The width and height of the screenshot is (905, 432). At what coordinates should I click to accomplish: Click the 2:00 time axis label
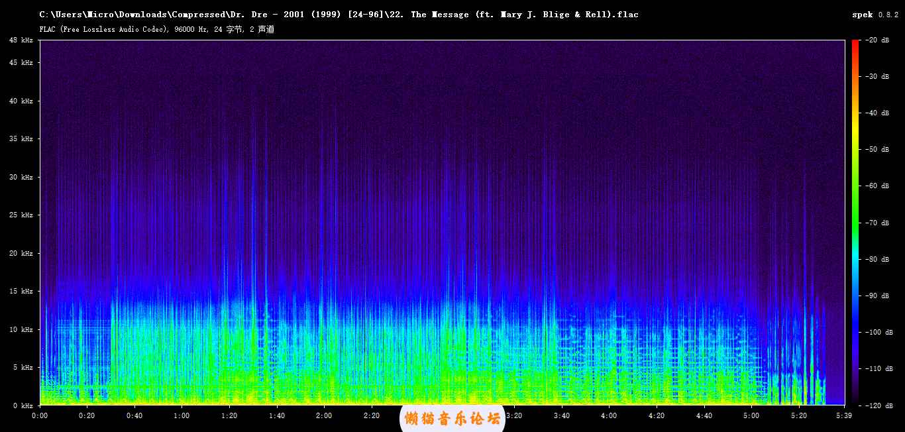[324, 416]
